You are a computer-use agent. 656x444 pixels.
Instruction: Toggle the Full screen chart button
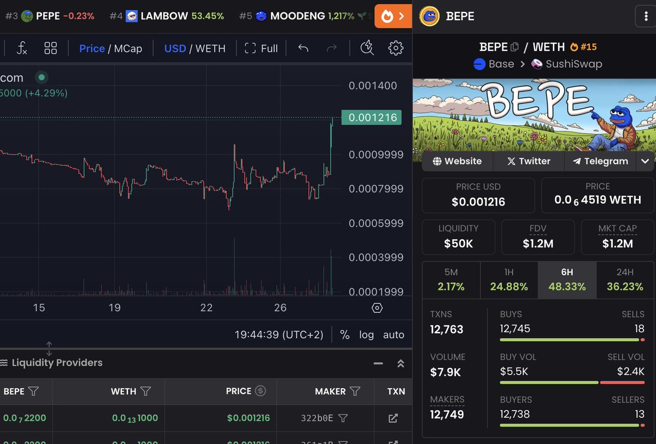coord(261,48)
